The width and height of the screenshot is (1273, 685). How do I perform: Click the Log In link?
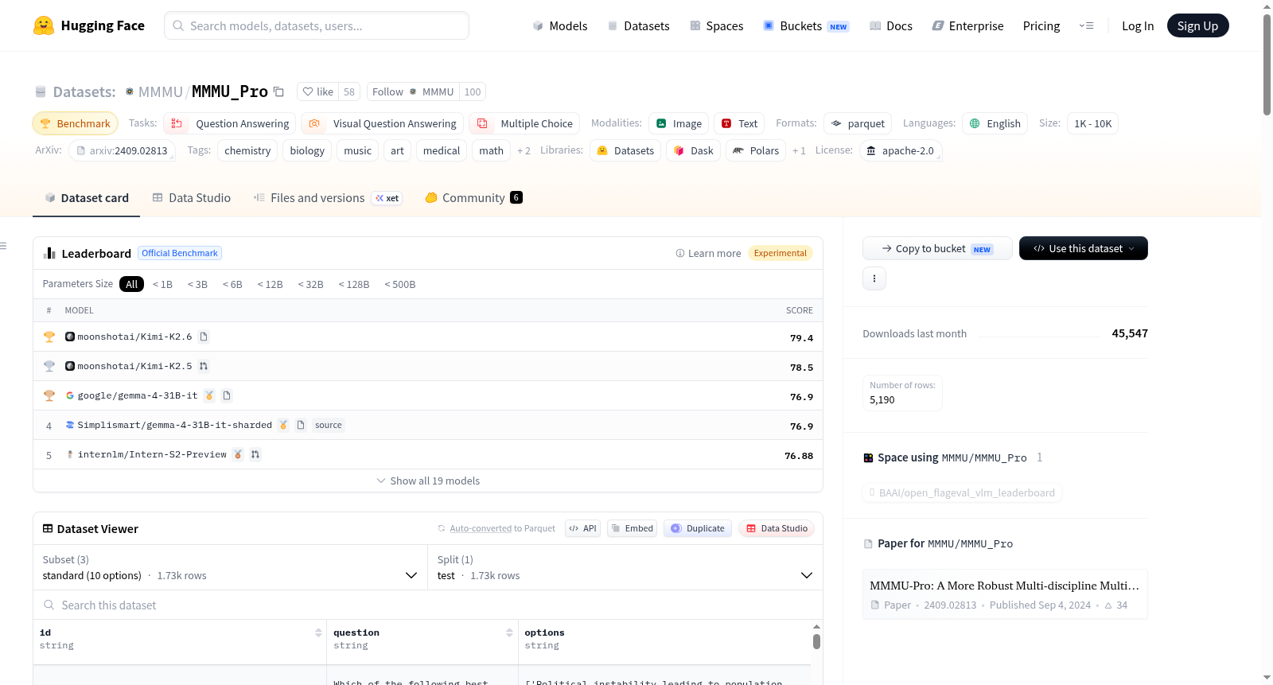[1138, 25]
